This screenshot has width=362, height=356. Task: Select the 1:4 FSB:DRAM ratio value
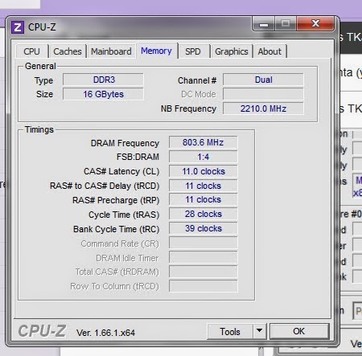click(204, 157)
